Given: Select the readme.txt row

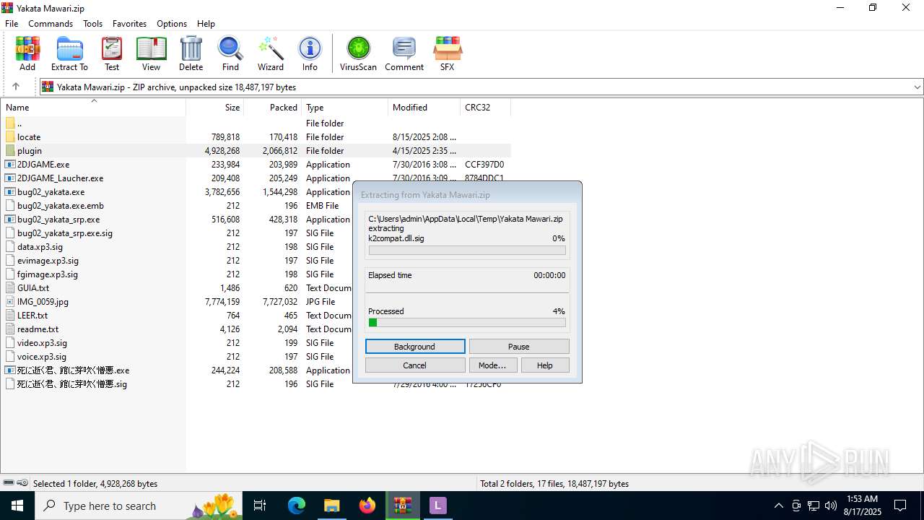Looking at the screenshot, I should coord(256,329).
